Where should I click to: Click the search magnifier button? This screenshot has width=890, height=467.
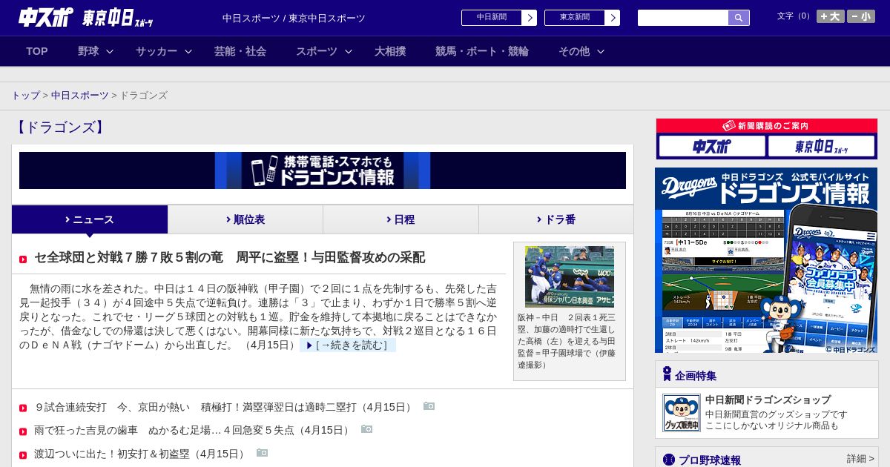tap(739, 18)
